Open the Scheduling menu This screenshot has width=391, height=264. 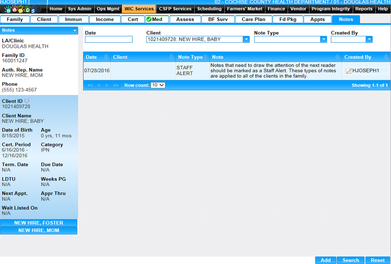pos(209,9)
